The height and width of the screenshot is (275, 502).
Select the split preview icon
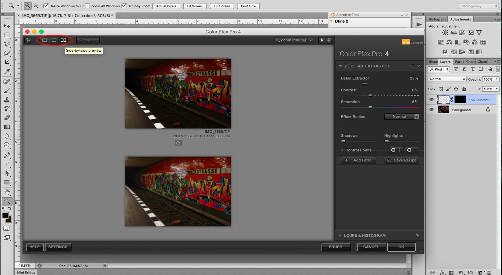click(x=54, y=40)
